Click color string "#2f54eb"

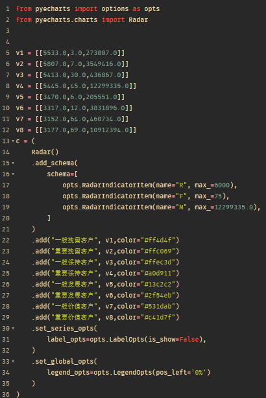158,296
